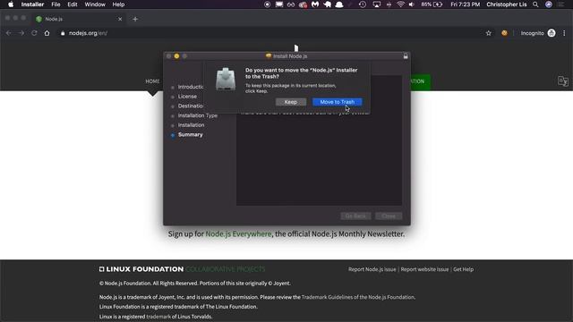Open the Node.js Everywhere newsletter link

point(238,234)
